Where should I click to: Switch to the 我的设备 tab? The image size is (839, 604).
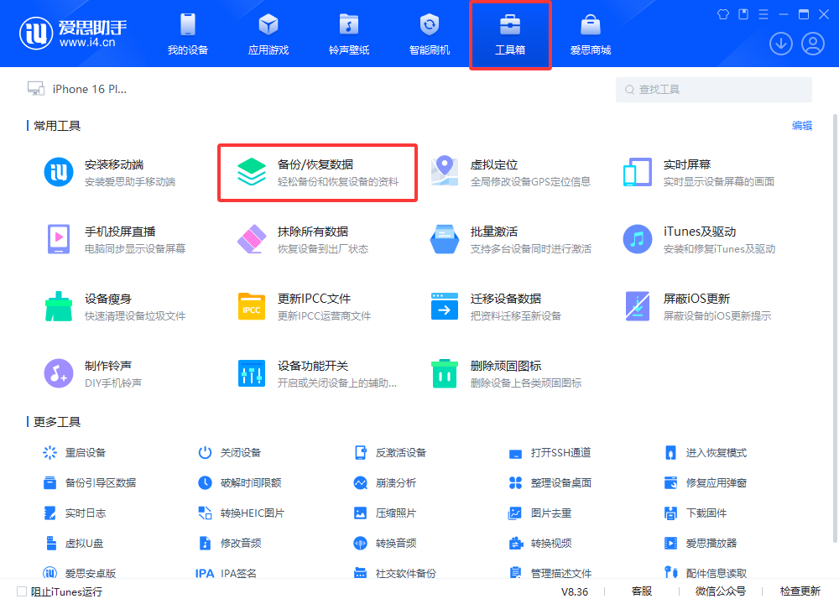point(186,34)
